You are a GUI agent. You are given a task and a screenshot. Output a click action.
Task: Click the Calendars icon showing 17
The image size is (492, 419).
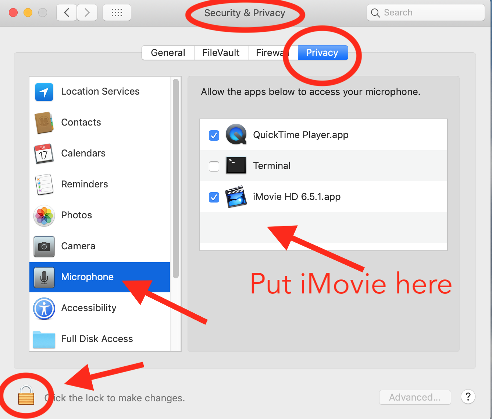point(43,154)
